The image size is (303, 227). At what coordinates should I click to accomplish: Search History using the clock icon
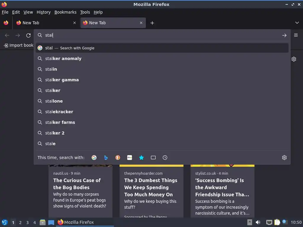coord(165,158)
